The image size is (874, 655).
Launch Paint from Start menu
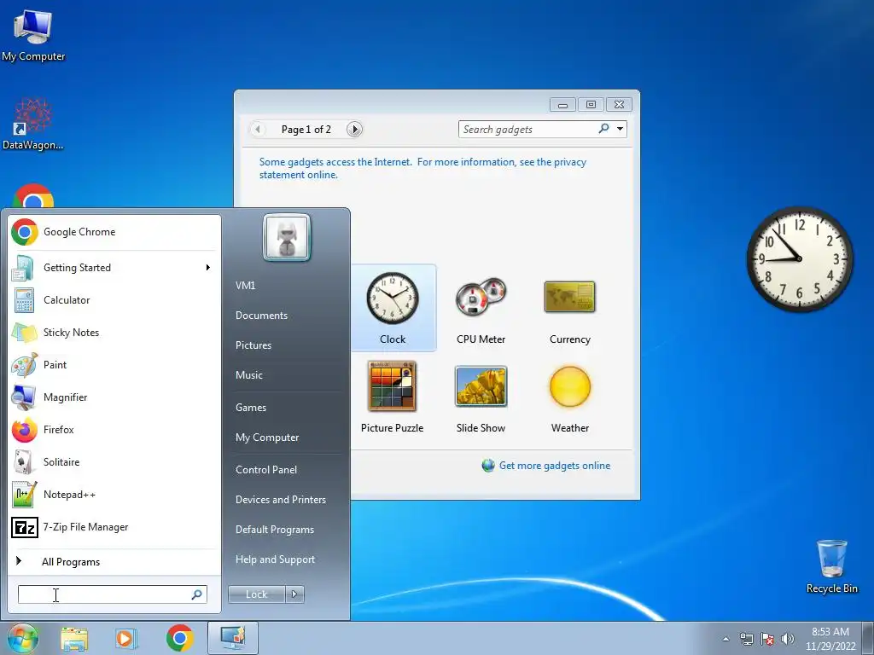(114, 365)
